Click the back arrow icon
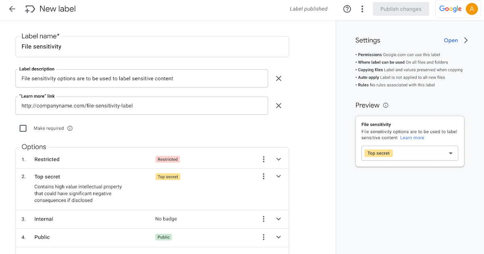Screen dimensions: 484x254 pyautogui.click(x=12, y=9)
